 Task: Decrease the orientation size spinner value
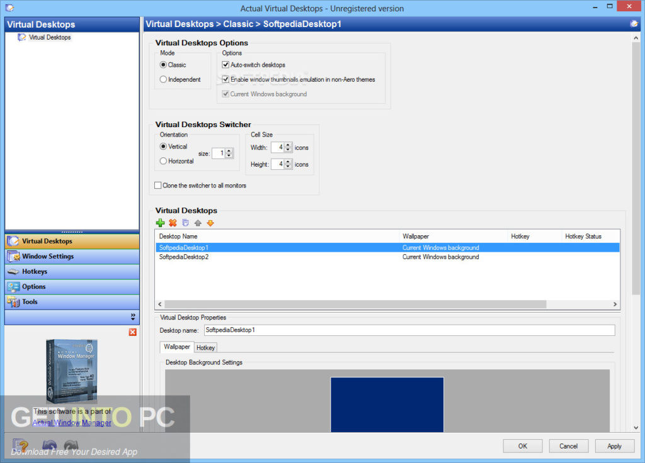[229, 156]
